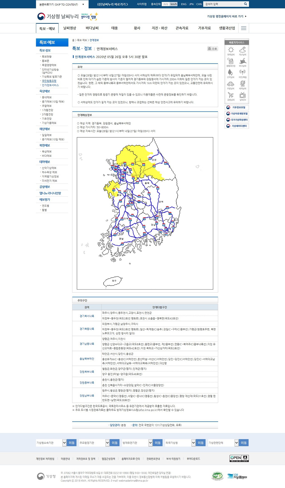Open the 국가기상위성센터 banner
This screenshot has height=488, width=285.
tap(237, 120)
